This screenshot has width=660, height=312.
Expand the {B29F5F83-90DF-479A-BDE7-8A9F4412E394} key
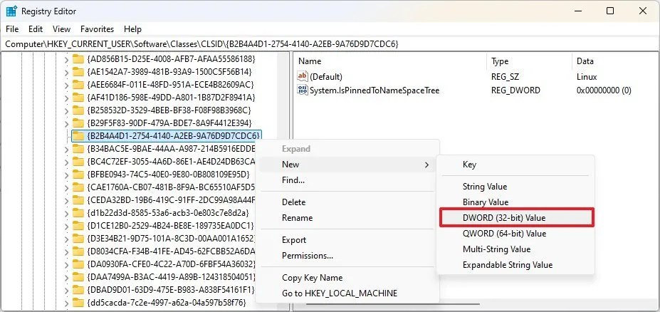(66, 123)
